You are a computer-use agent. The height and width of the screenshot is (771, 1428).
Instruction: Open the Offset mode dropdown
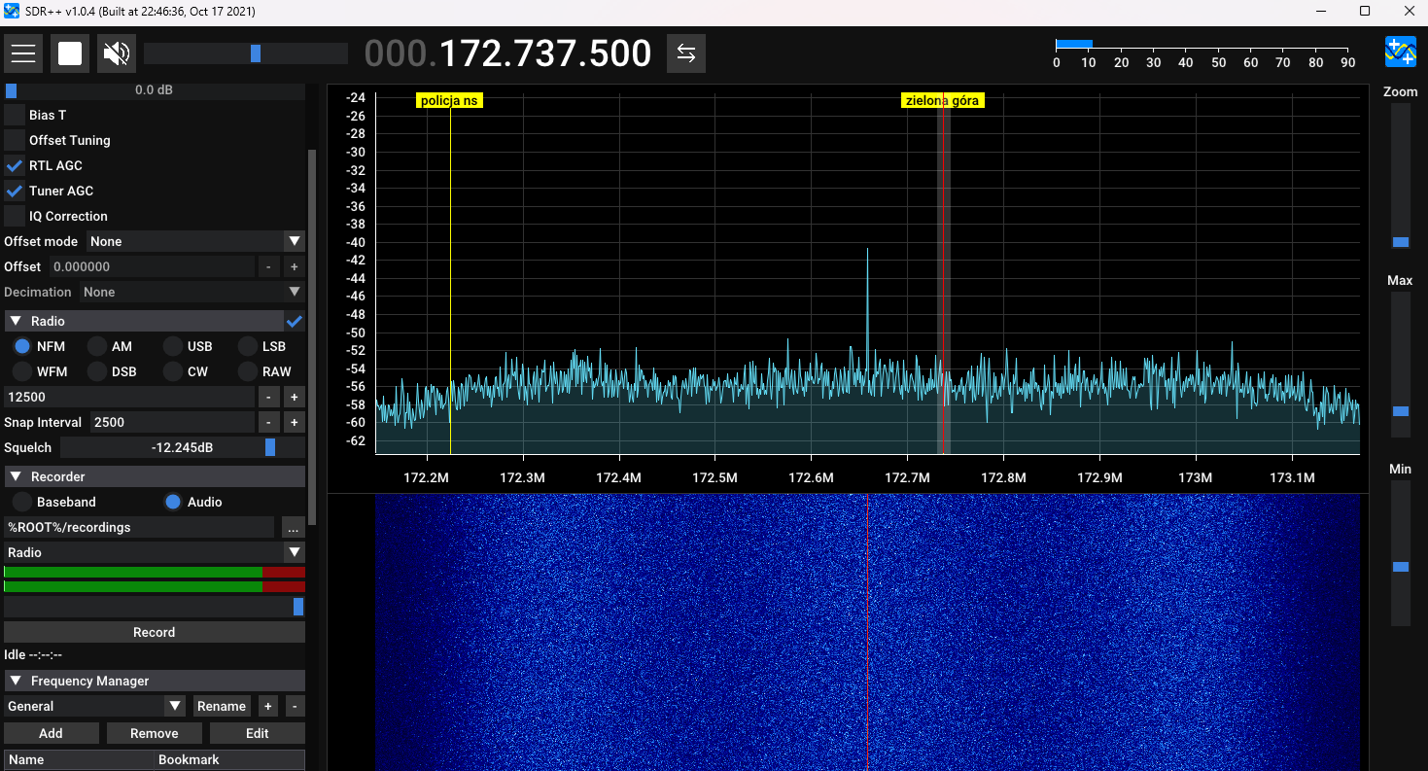(x=195, y=241)
